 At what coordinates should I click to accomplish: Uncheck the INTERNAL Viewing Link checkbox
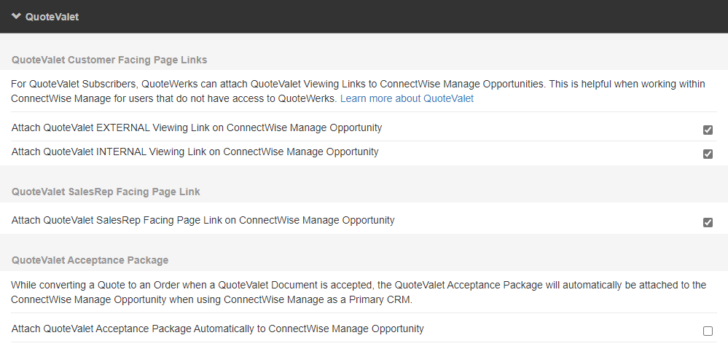click(x=708, y=154)
